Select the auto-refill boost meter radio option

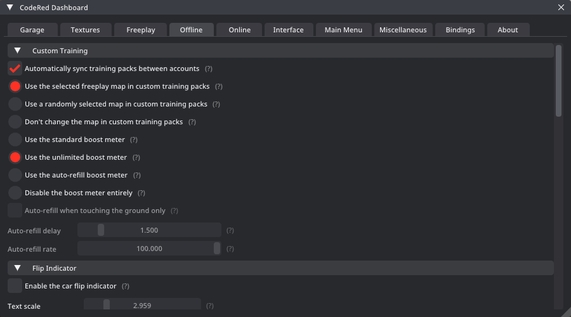(x=15, y=175)
